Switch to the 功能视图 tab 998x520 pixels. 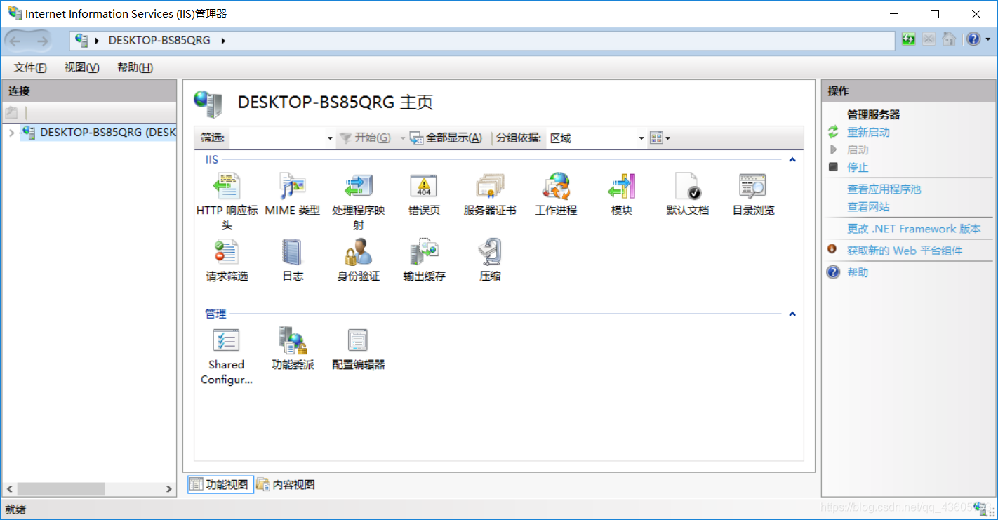point(220,484)
